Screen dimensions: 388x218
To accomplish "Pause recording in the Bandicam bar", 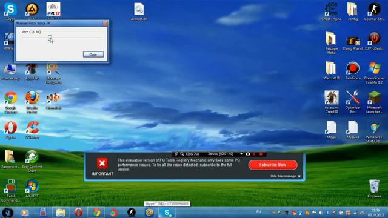I will pyautogui.click(x=254, y=154).
